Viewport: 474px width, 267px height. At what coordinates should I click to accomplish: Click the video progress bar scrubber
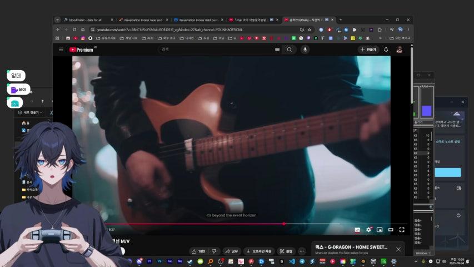[284, 224]
